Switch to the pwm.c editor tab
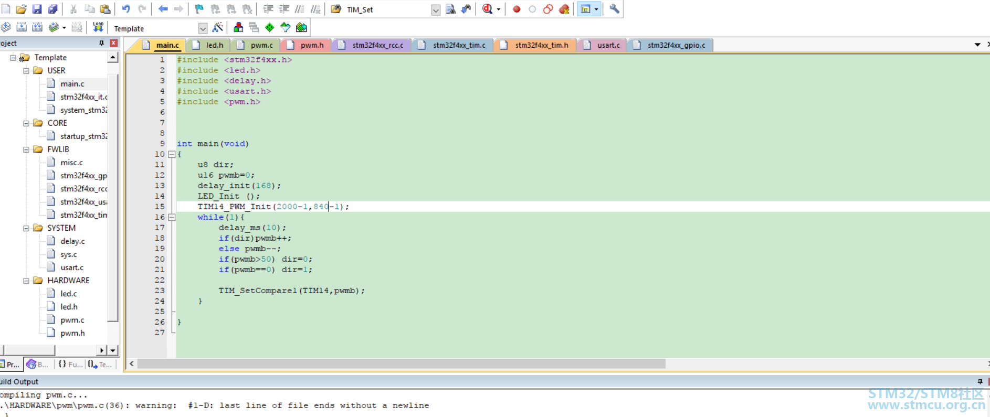This screenshot has width=990, height=417. (256, 45)
